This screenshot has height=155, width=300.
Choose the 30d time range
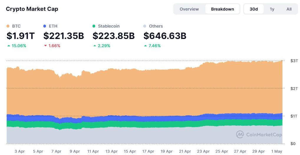tap(253, 9)
